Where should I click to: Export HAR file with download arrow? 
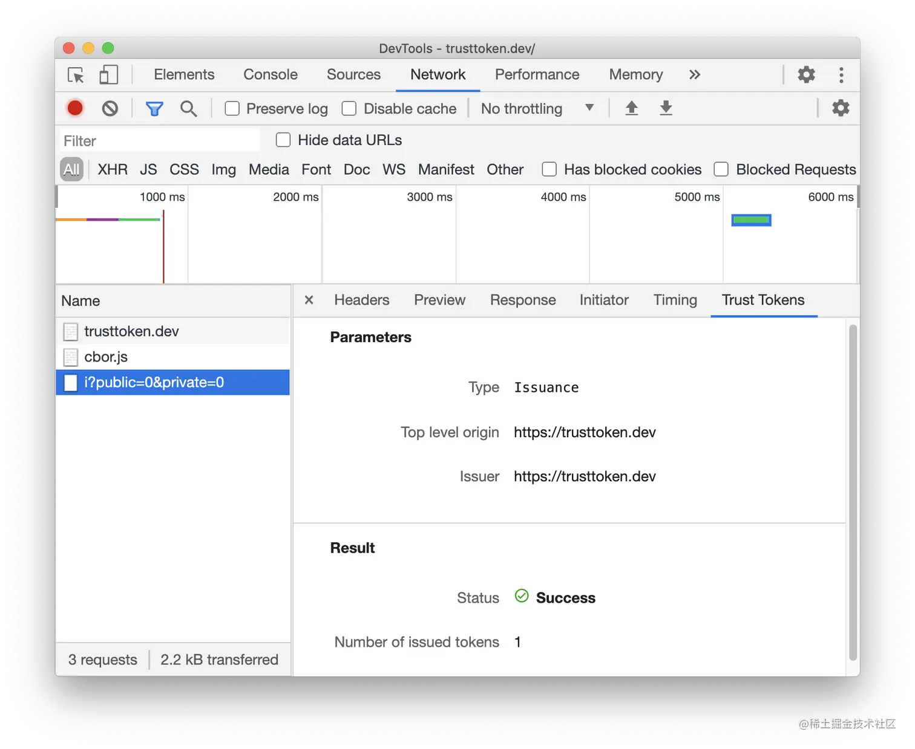coord(666,108)
